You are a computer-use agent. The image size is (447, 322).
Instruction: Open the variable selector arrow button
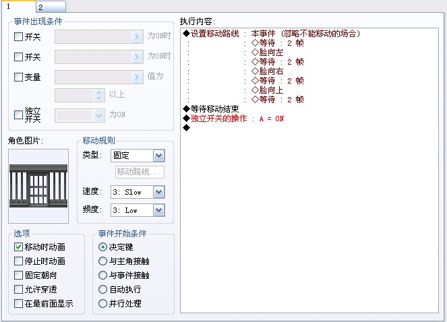137,77
